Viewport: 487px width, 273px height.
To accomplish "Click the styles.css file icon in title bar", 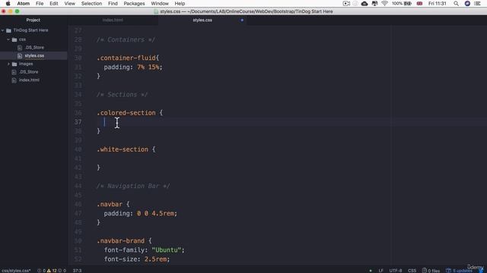I will pyautogui.click(x=156, y=11).
